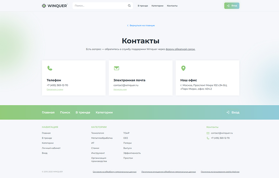
Task: Click Связаться с нами under phone
Action: tap(55, 90)
